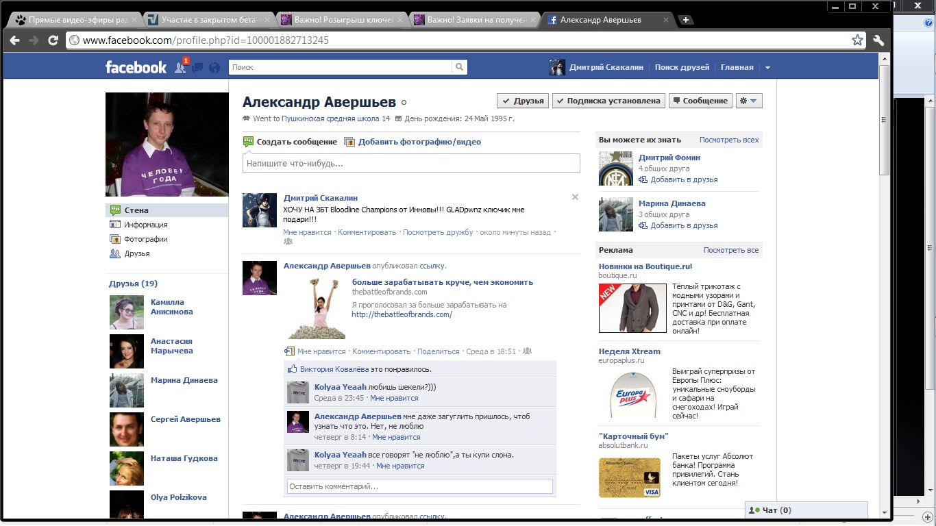Open Chrome wrench settings menu
Viewport: 936px width, 526px height.
click(x=878, y=40)
